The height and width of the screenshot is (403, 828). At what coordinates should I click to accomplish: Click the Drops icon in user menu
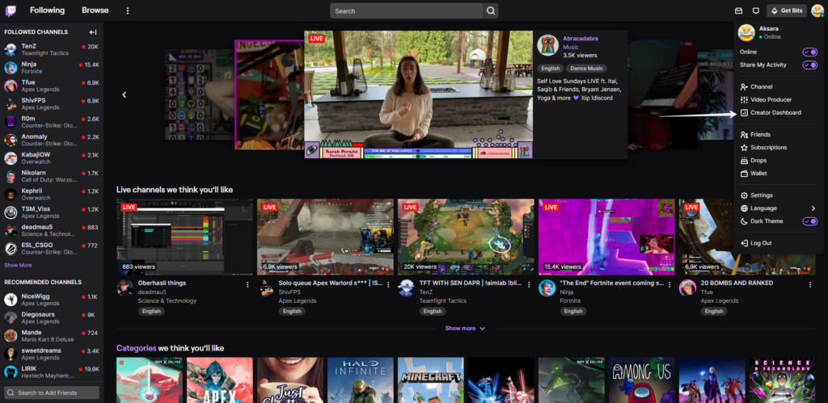click(x=744, y=161)
